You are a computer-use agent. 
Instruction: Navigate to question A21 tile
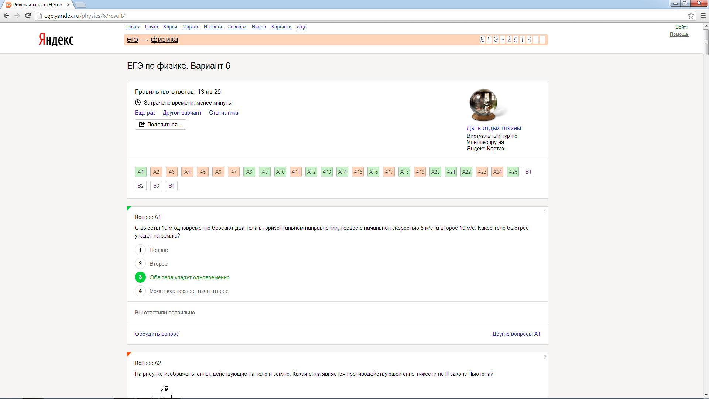click(x=451, y=172)
